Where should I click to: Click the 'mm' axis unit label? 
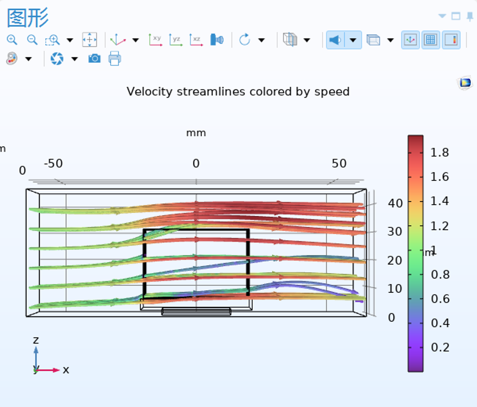[196, 133]
